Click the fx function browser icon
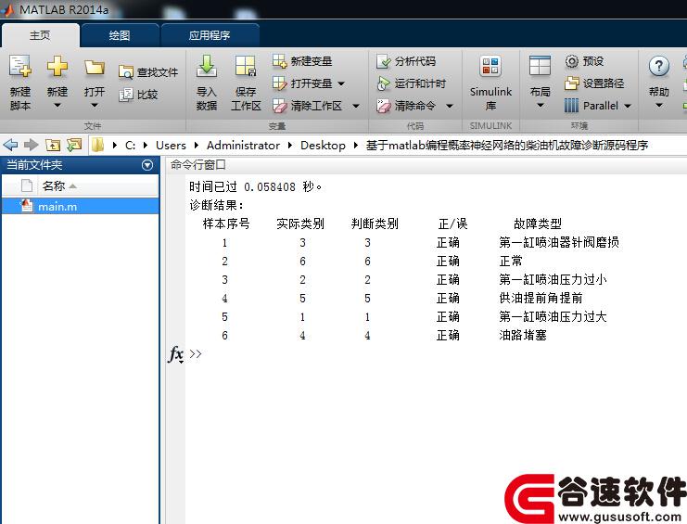This screenshot has width=687, height=524. 176,354
